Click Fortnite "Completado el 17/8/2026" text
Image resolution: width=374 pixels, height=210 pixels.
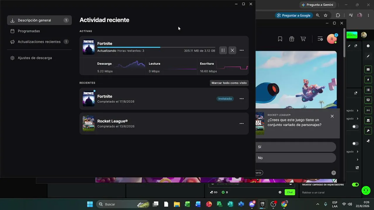point(116,102)
